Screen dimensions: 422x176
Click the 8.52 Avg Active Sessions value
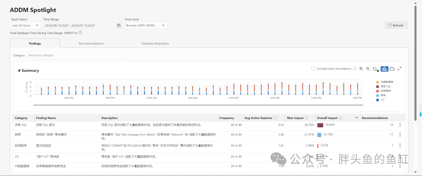[281, 125]
